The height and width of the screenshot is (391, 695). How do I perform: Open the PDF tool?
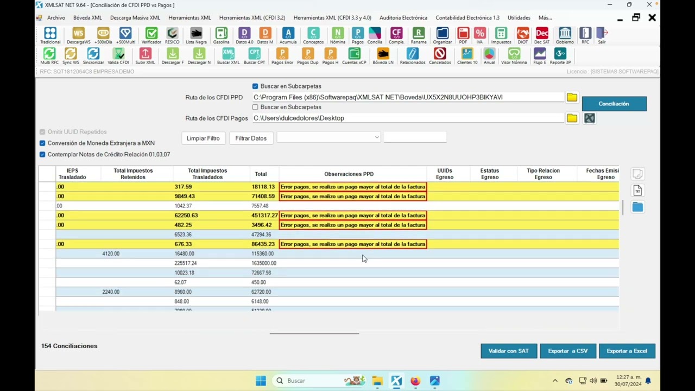[x=463, y=36]
